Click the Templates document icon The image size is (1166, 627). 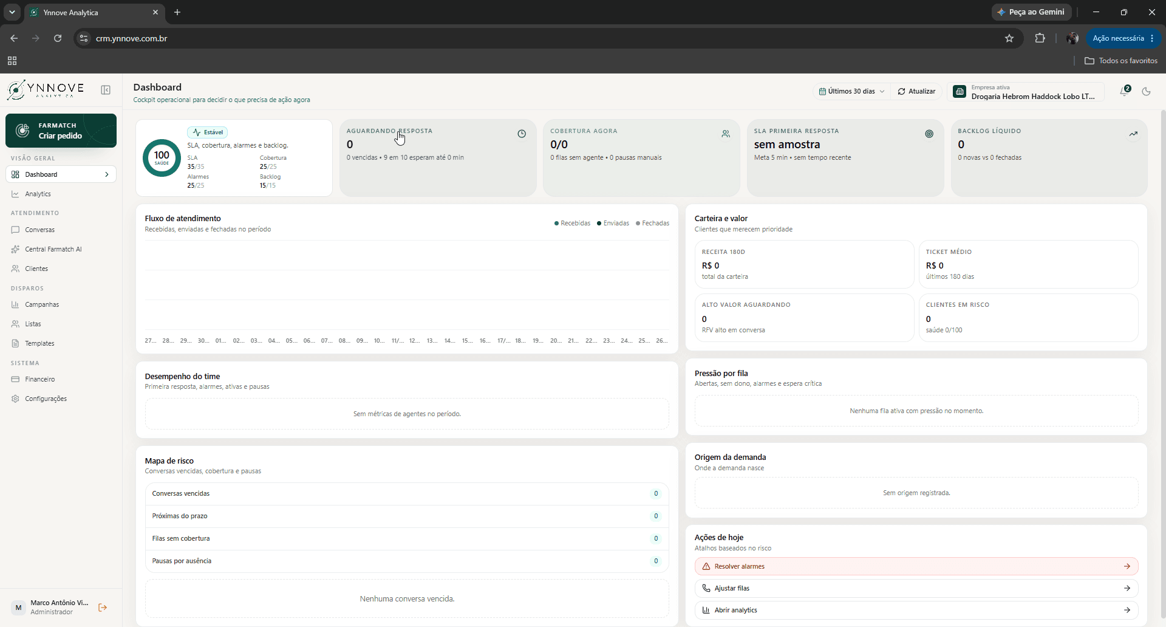[15, 343]
